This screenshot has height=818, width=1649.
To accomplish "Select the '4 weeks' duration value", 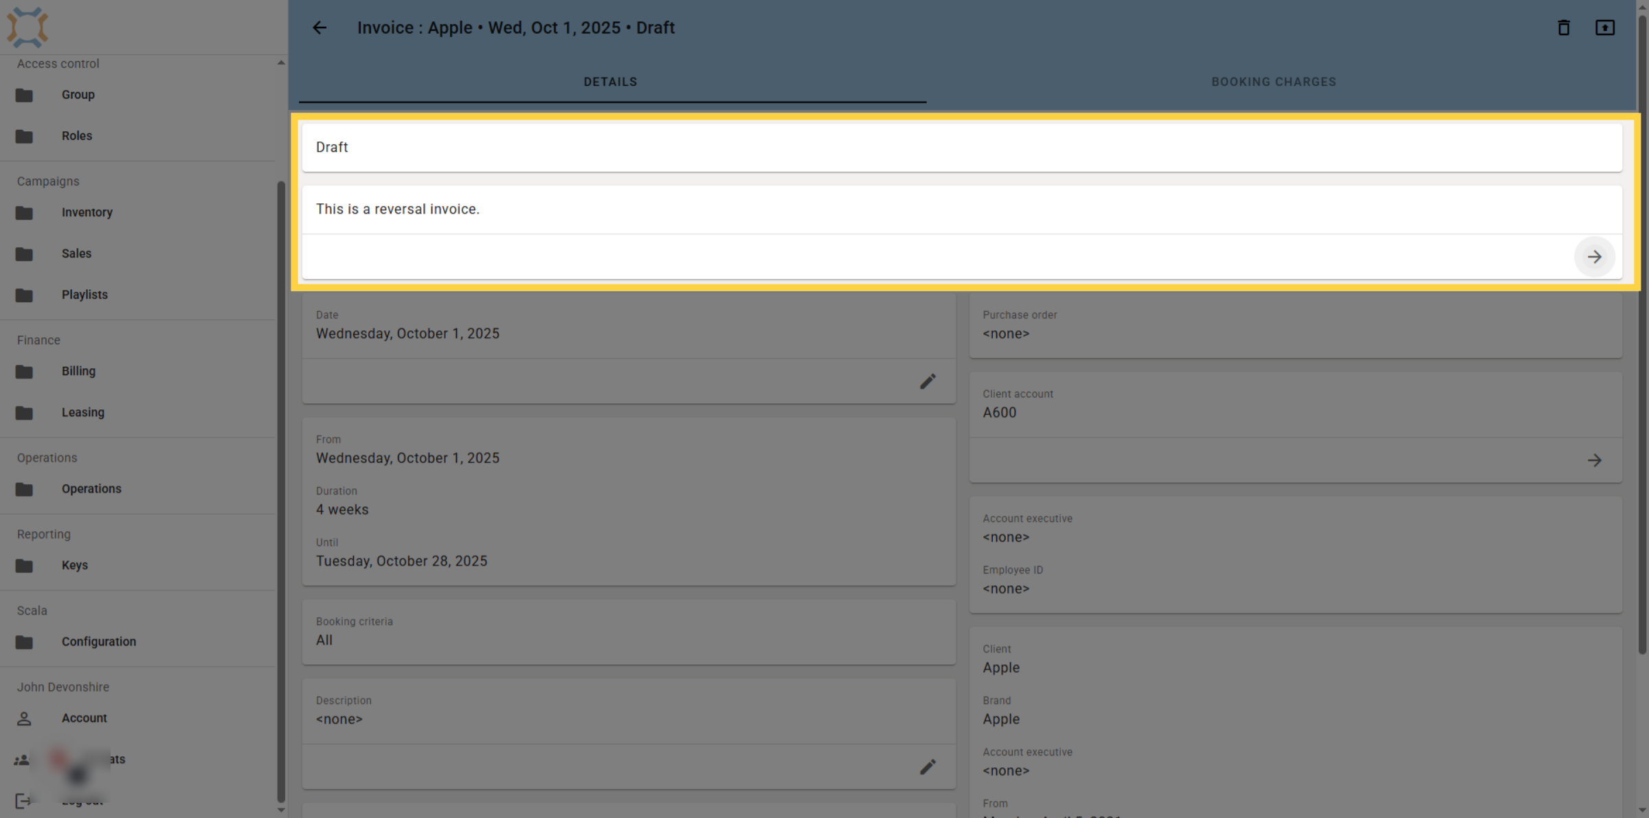I will point(342,510).
